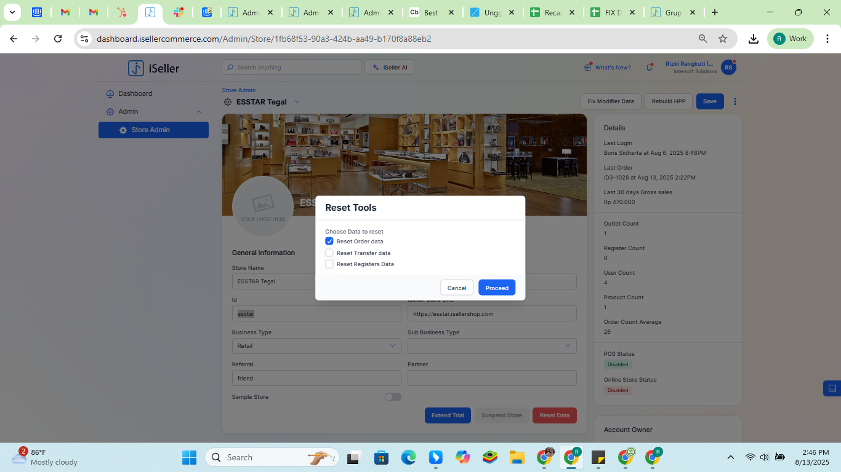Image resolution: width=841 pixels, height=472 pixels.
Task: Check Reset Transfer data checkbox
Action: [x=329, y=253]
